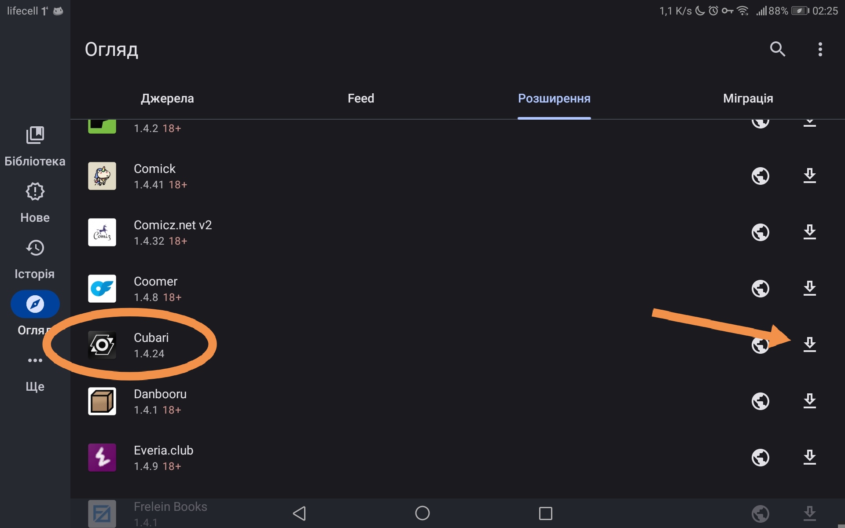Open the three-dot overflow menu
Image resolution: width=845 pixels, height=528 pixels.
[820, 49]
